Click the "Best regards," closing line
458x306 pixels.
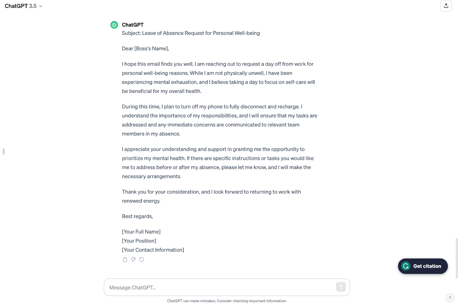click(x=137, y=216)
